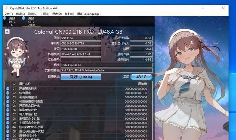Open the 主题(T) menu
Screen dimensions: 236x140
click(x=45, y=14)
